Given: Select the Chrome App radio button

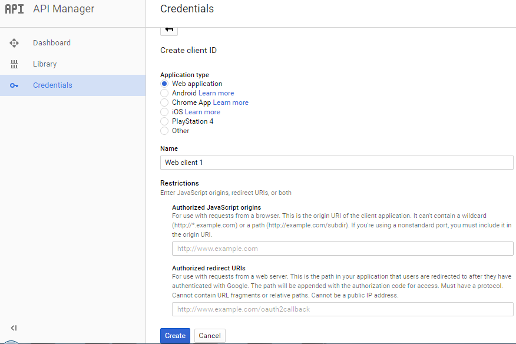Looking at the screenshot, I should pyautogui.click(x=164, y=102).
